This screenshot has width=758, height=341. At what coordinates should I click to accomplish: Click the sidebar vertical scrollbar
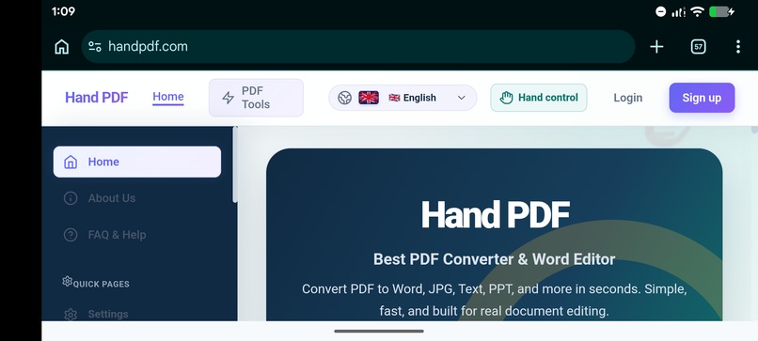click(x=235, y=164)
